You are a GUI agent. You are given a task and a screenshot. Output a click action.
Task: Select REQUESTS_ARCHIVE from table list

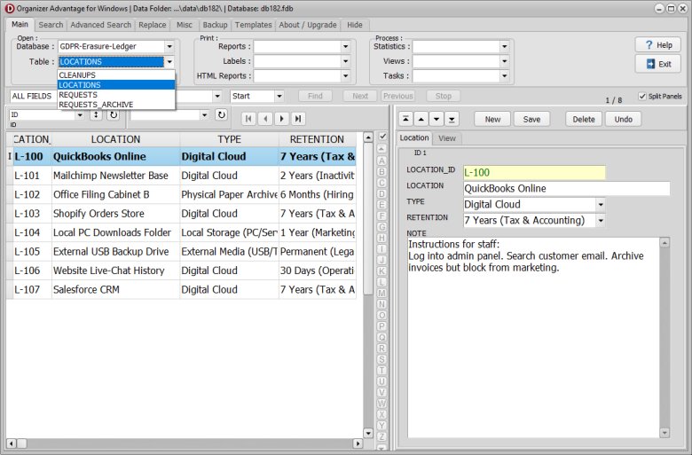116,105
